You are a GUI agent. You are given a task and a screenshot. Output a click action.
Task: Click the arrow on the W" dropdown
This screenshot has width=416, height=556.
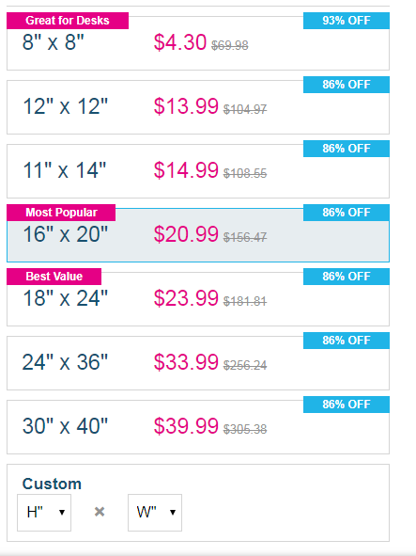[173, 513]
